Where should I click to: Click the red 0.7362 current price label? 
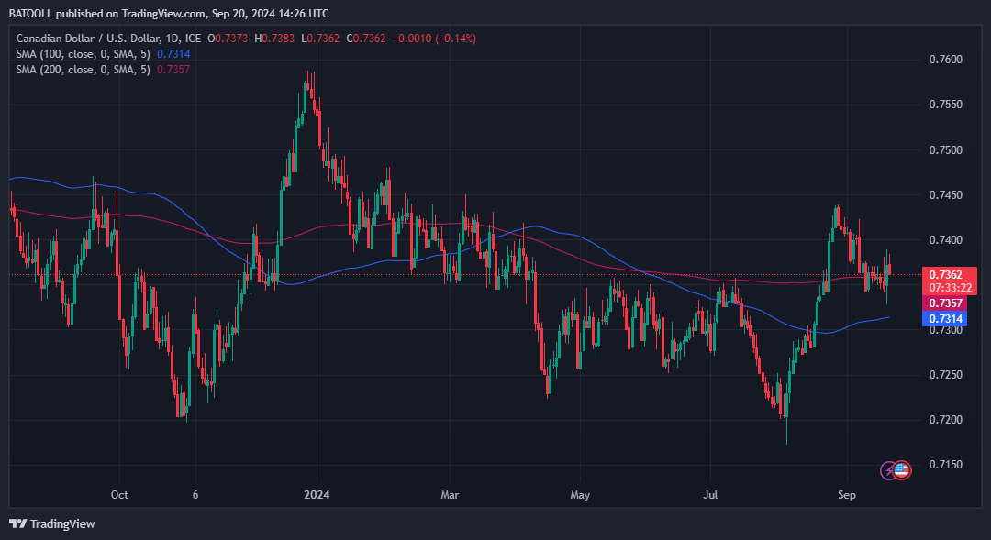pyautogui.click(x=945, y=275)
